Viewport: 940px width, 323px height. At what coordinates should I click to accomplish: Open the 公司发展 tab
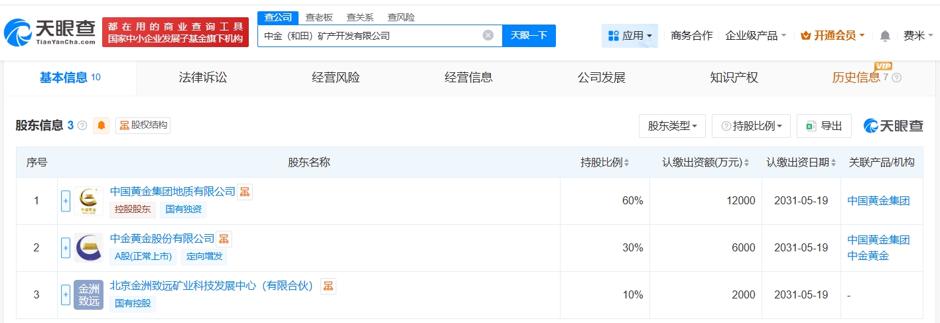point(602,78)
